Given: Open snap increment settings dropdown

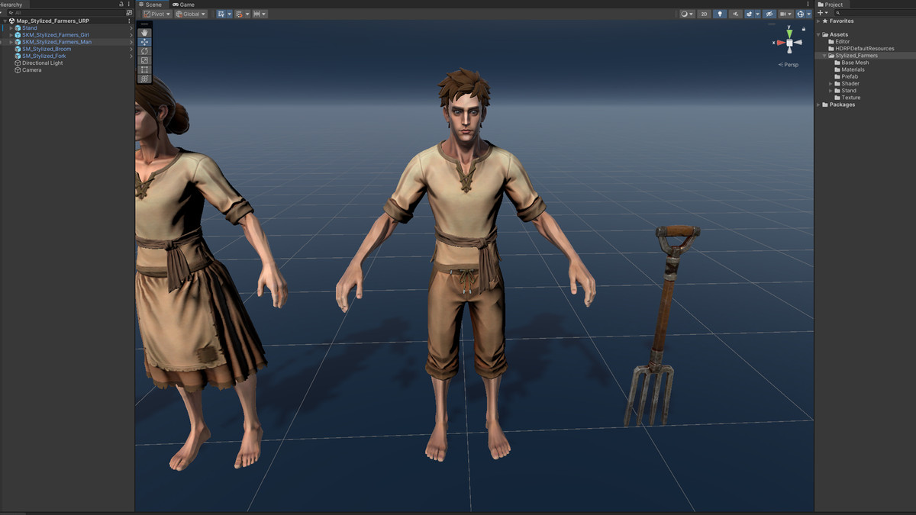Looking at the screenshot, I should click(260, 14).
